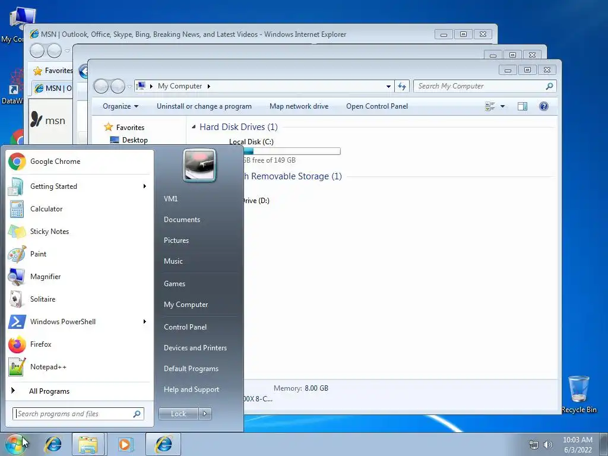Image resolution: width=608 pixels, height=456 pixels.
Task: Open Documents from Start menu
Action: click(x=182, y=220)
